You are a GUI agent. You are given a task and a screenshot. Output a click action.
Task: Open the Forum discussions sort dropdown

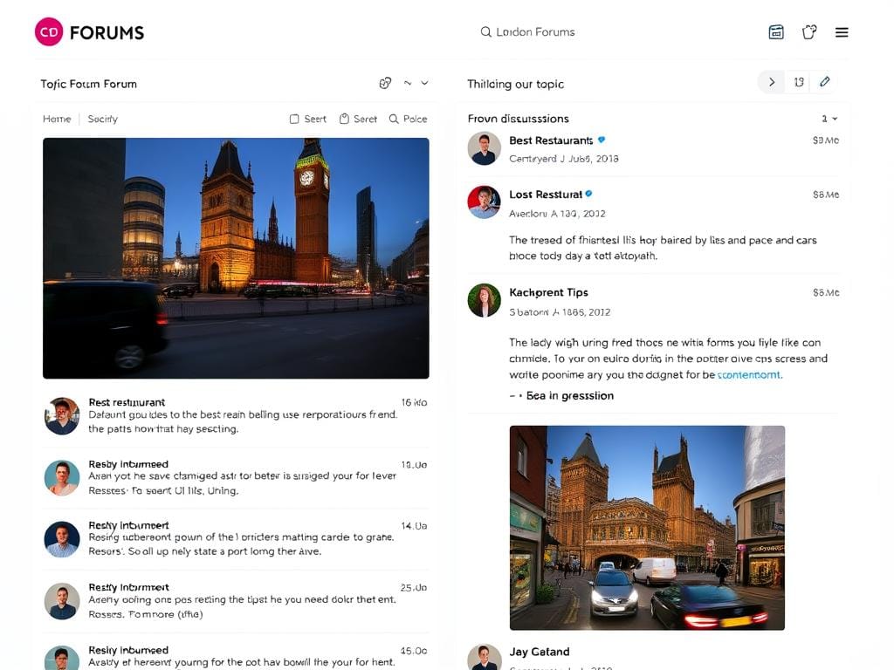click(x=829, y=119)
